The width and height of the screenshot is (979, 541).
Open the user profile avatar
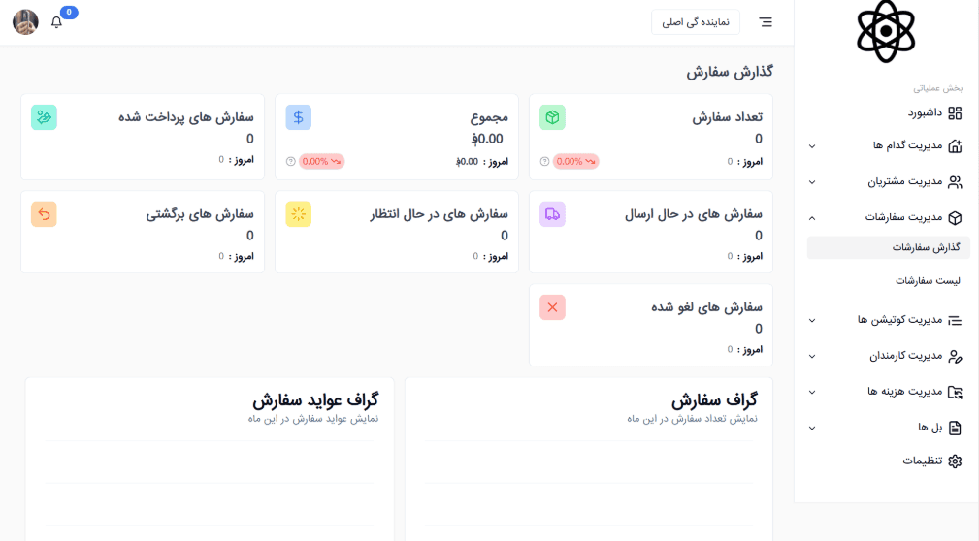(x=25, y=21)
